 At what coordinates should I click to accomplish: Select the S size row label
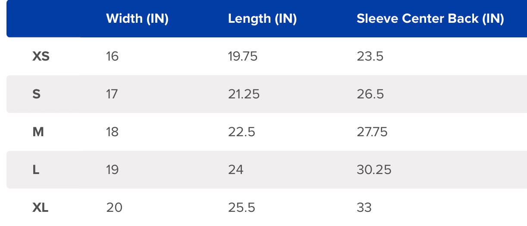pyautogui.click(x=37, y=94)
